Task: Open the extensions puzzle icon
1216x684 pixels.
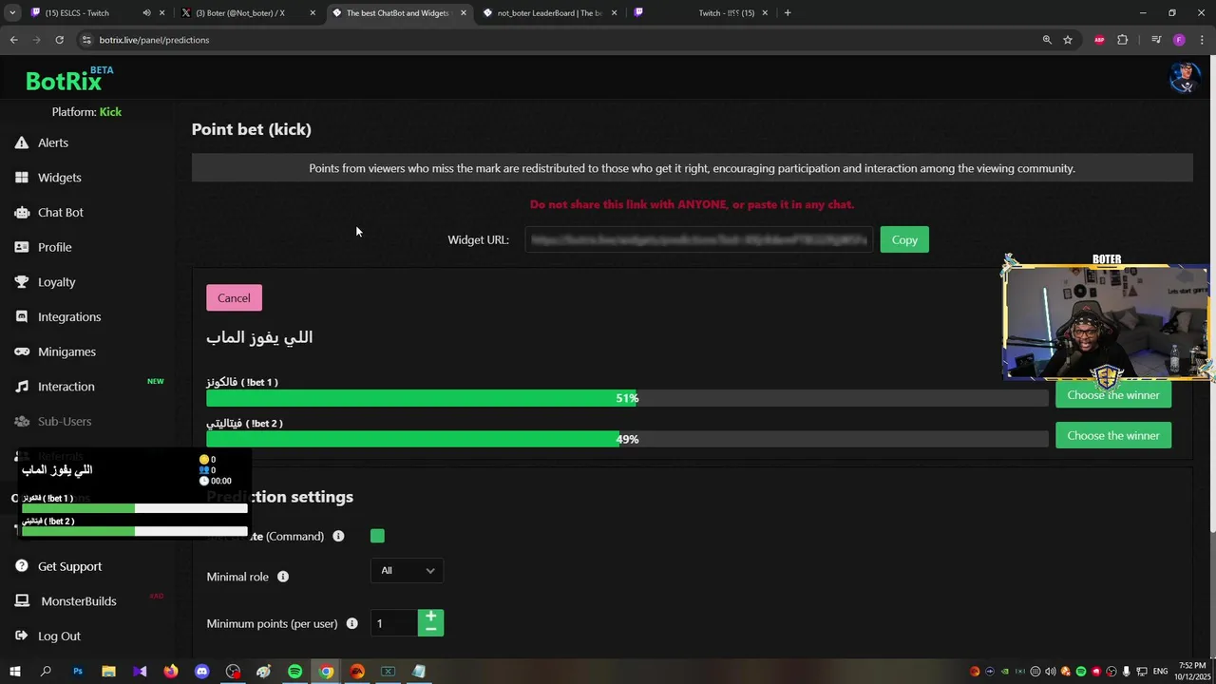Action: [1123, 40]
